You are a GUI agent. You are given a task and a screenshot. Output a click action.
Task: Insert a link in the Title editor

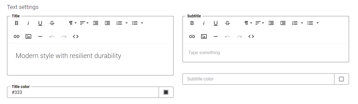tap(17, 36)
